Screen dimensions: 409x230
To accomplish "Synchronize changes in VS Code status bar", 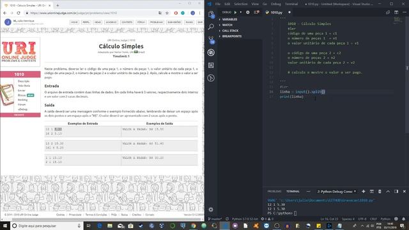I will click(x=228, y=218).
